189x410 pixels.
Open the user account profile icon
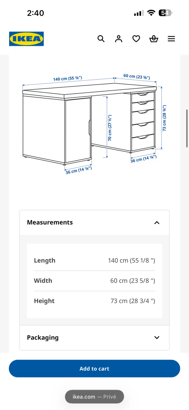[x=119, y=39]
